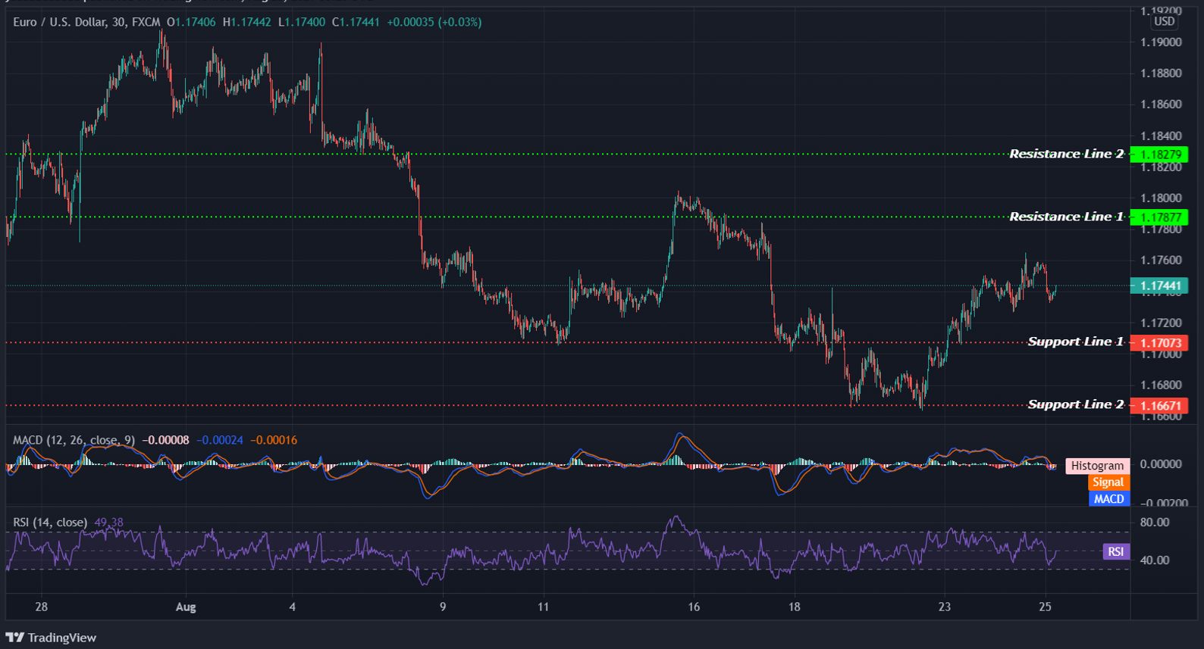Click the pink Histogram label tag

[1097, 466]
